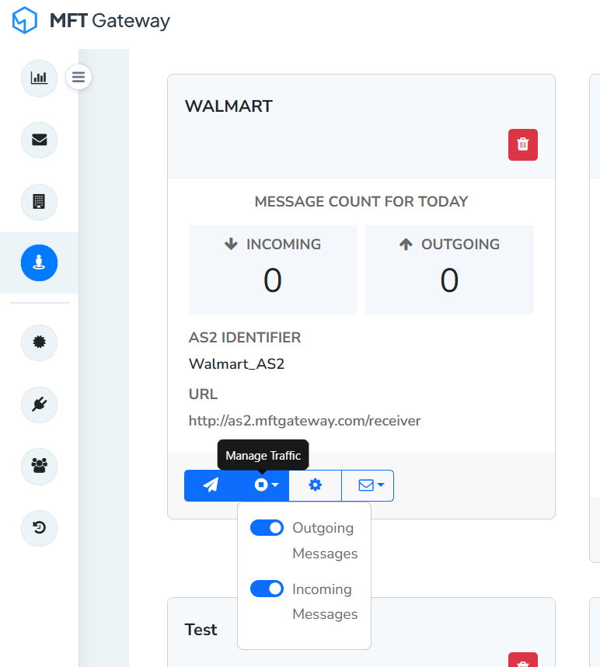The width and height of the screenshot is (600, 667).
Task: Open the envelope dropdown on WALMART card
Action: 368,485
